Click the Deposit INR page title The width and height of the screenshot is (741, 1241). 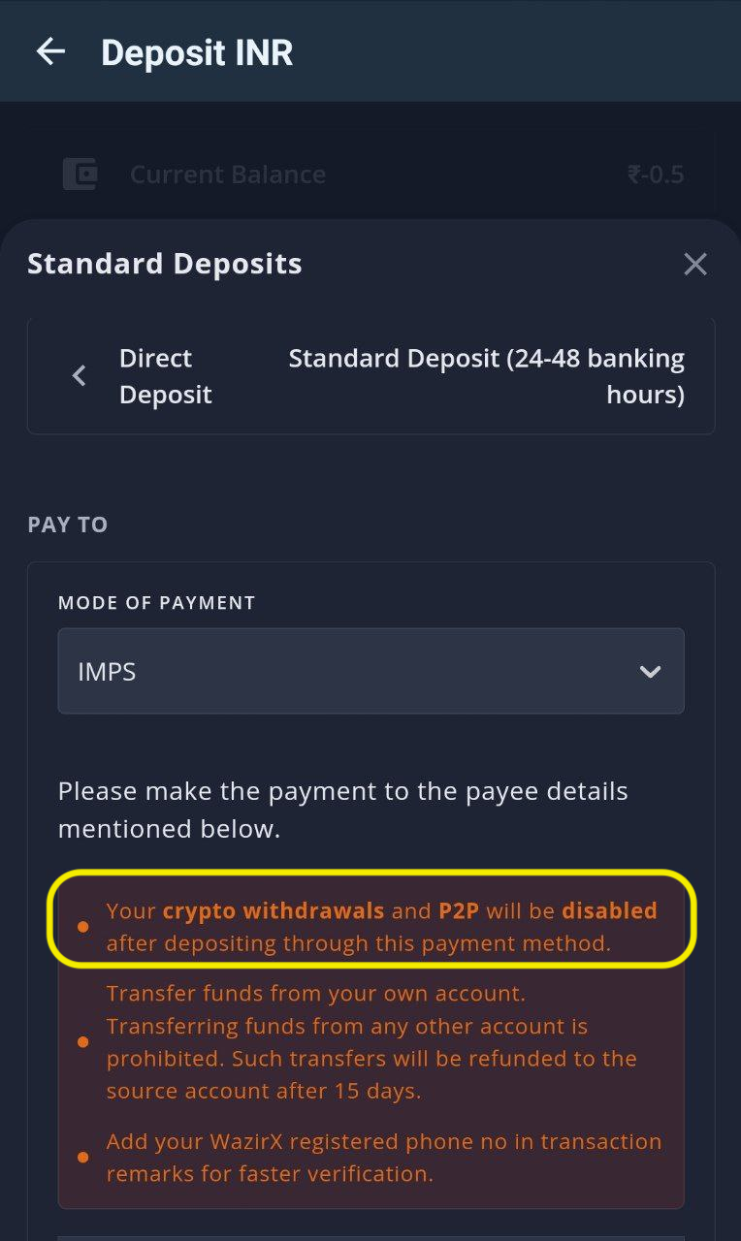197,52
